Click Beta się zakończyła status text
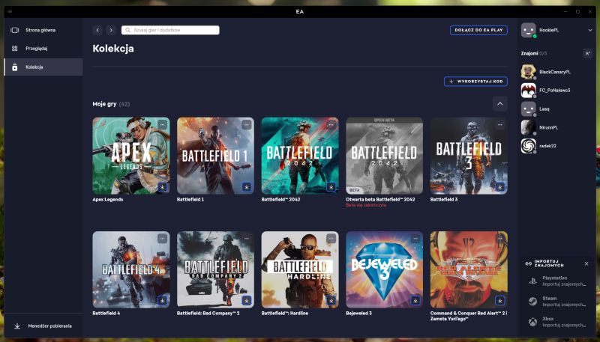This screenshot has height=342, width=600. 366,205
